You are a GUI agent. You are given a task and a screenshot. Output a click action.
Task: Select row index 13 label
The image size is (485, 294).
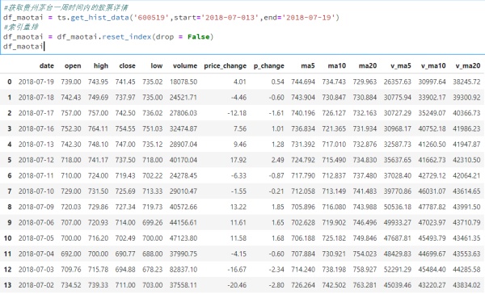coord(8,285)
